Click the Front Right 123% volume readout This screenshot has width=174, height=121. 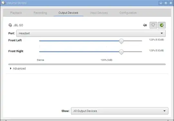156,50
